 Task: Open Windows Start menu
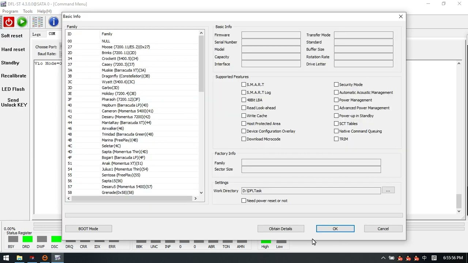6,258
